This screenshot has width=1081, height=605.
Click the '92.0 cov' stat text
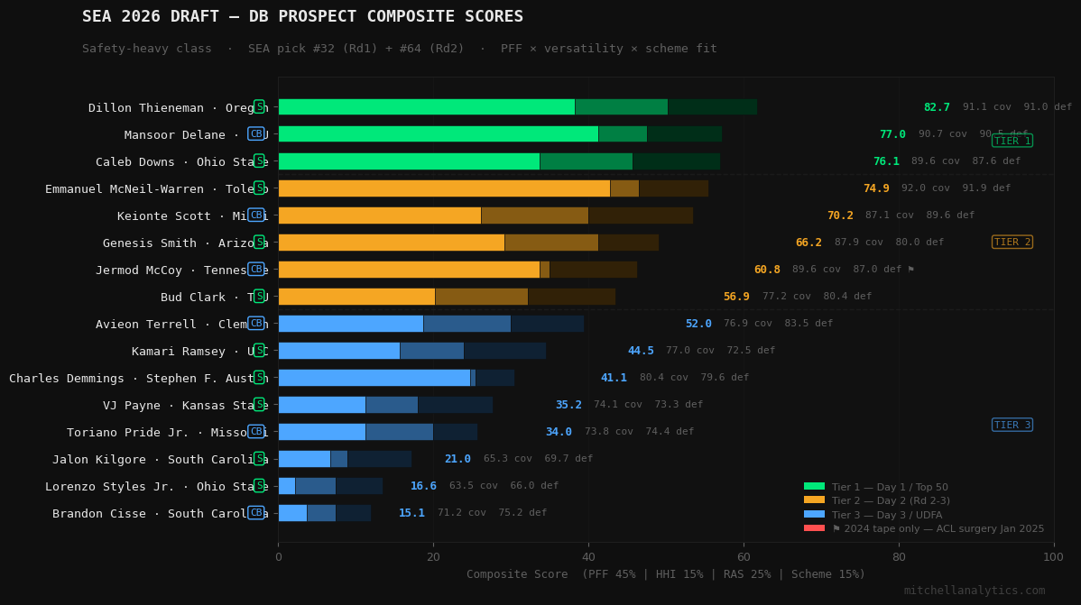point(925,188)
